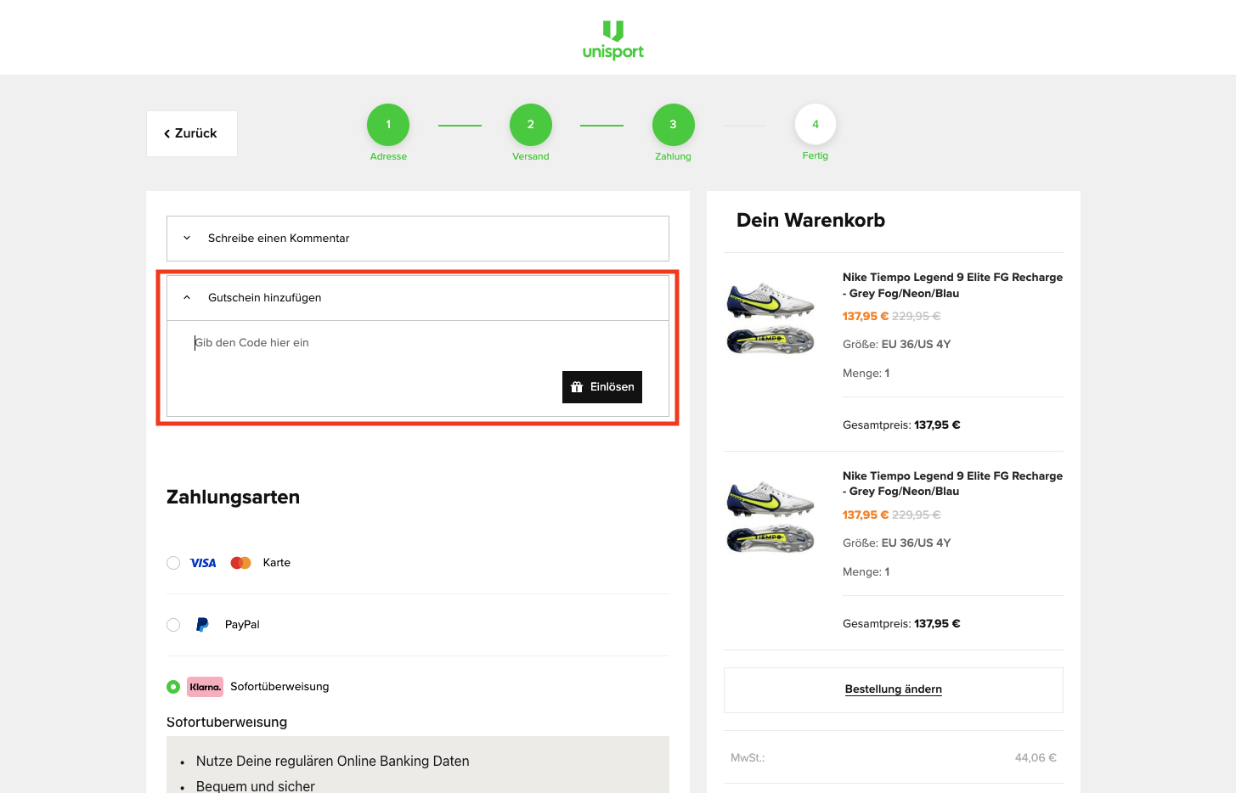Select step 3 Zahlung circle
The width and height of the screenshot is (1236, 793).
(673, 125)
